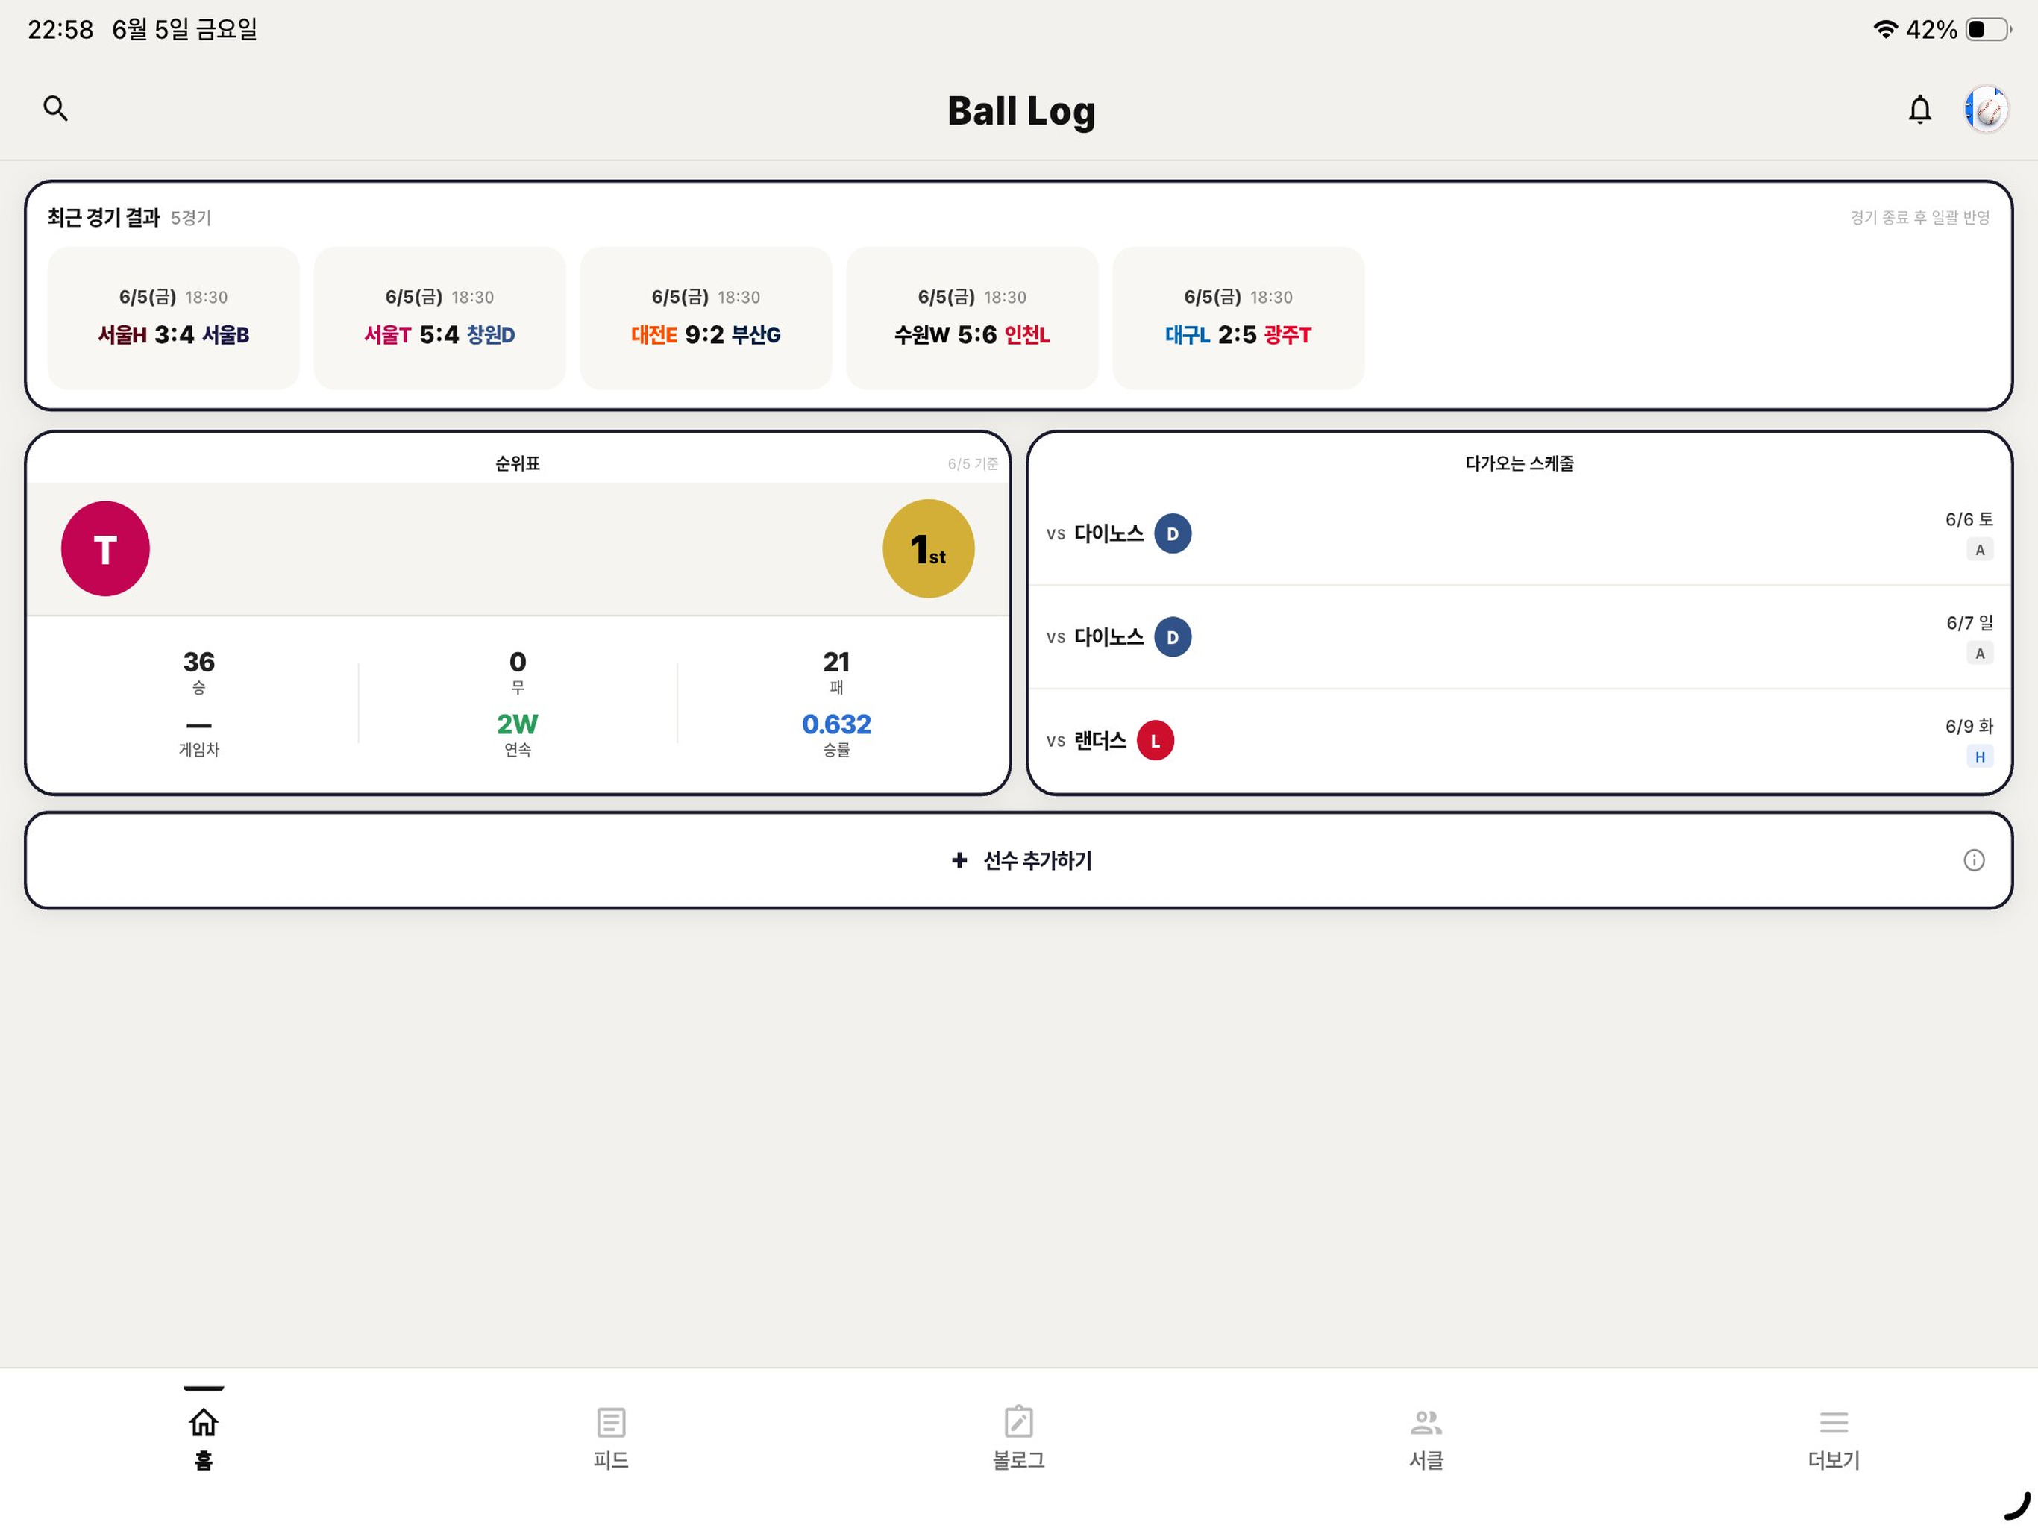The width and height of the screenshot is (2038, 1528).
Task: Tap the D logo on 6/7 game
Action: pos(1172,637)
